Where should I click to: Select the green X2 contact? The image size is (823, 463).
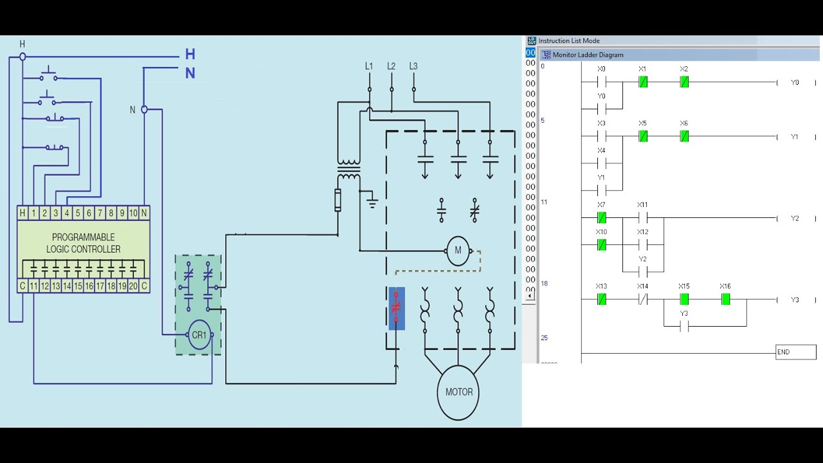coord(684,82)
